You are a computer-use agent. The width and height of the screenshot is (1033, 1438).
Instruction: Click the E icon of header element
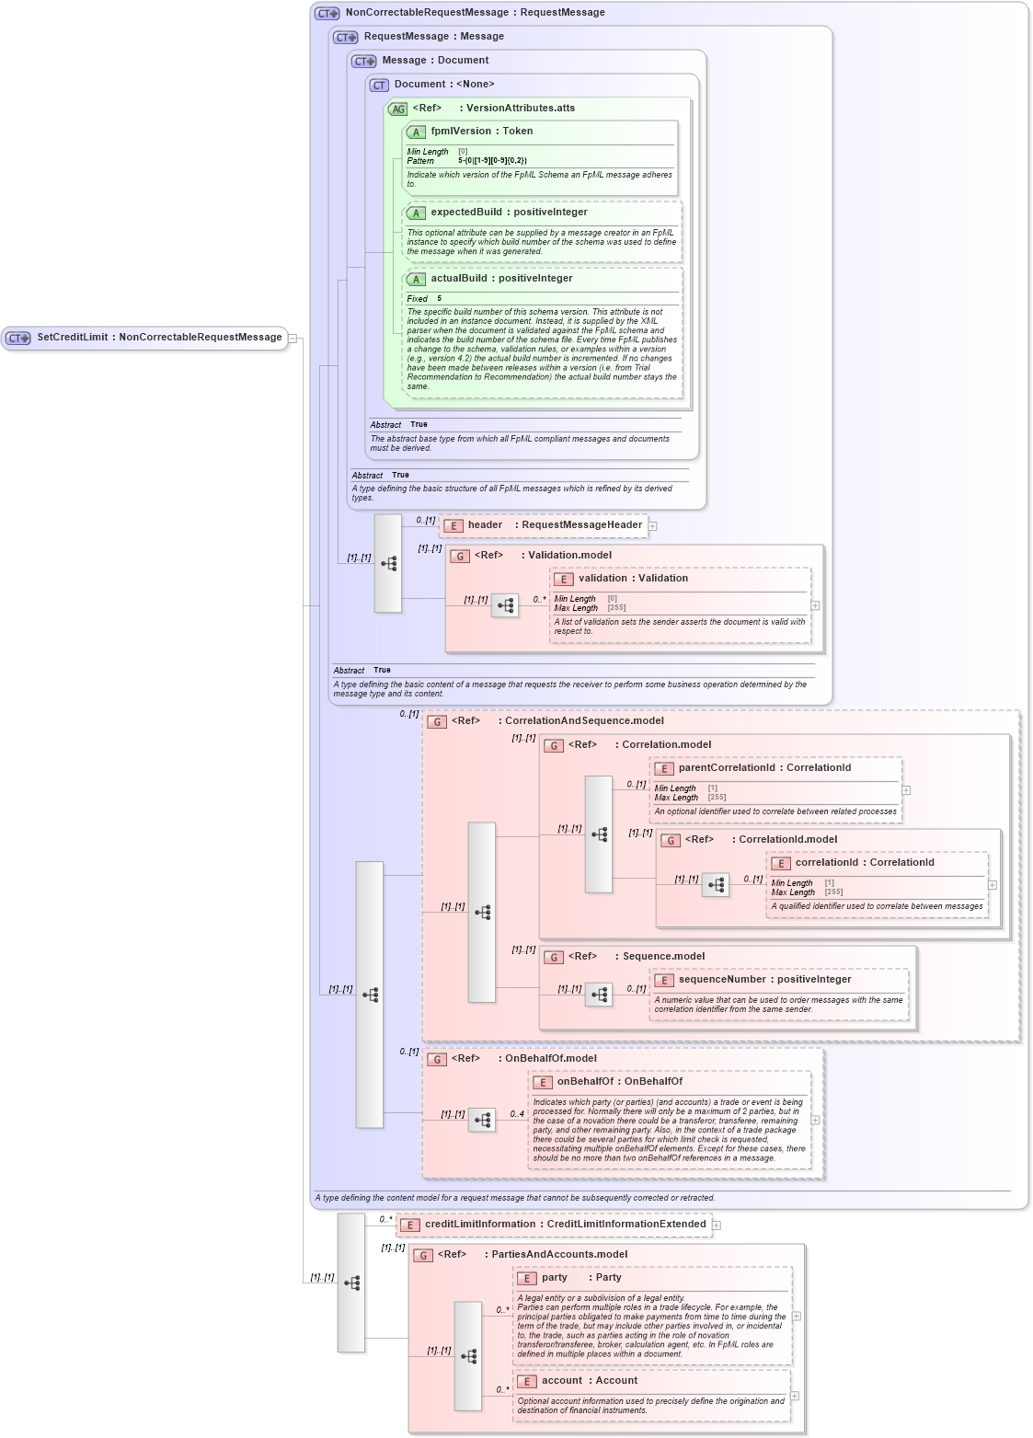(452, 524)
